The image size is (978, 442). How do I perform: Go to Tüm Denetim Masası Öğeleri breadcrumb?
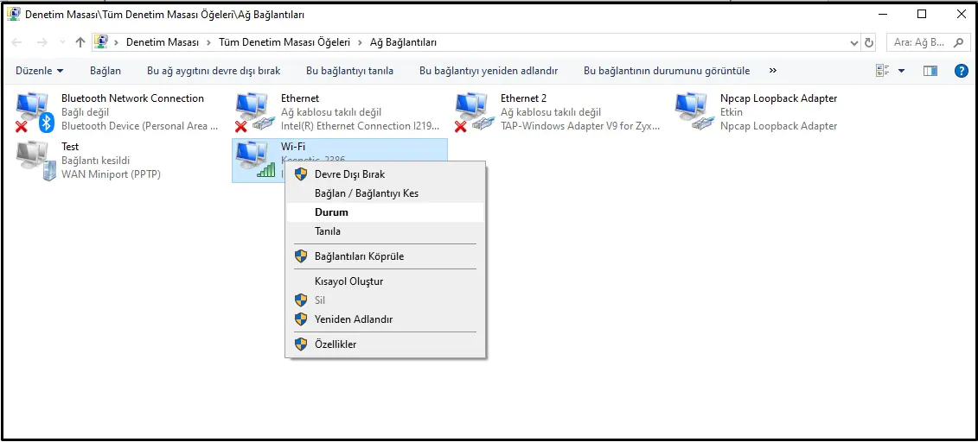click(284, 42)
